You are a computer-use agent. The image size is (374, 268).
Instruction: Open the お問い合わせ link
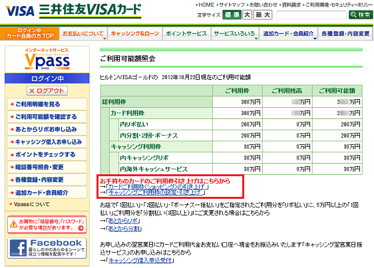[x=263, y=5]
